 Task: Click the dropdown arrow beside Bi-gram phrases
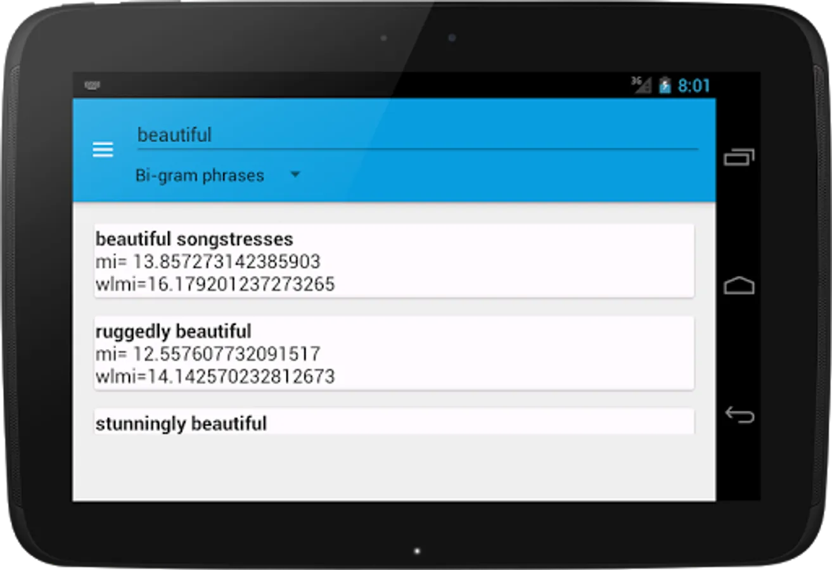point(295,175)
